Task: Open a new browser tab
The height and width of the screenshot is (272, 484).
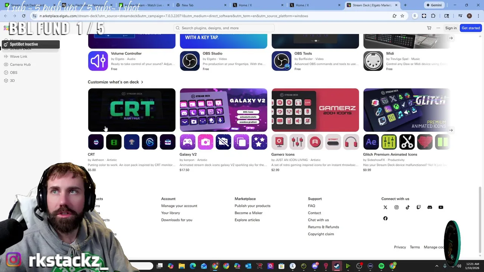Action: pos(405,5)
